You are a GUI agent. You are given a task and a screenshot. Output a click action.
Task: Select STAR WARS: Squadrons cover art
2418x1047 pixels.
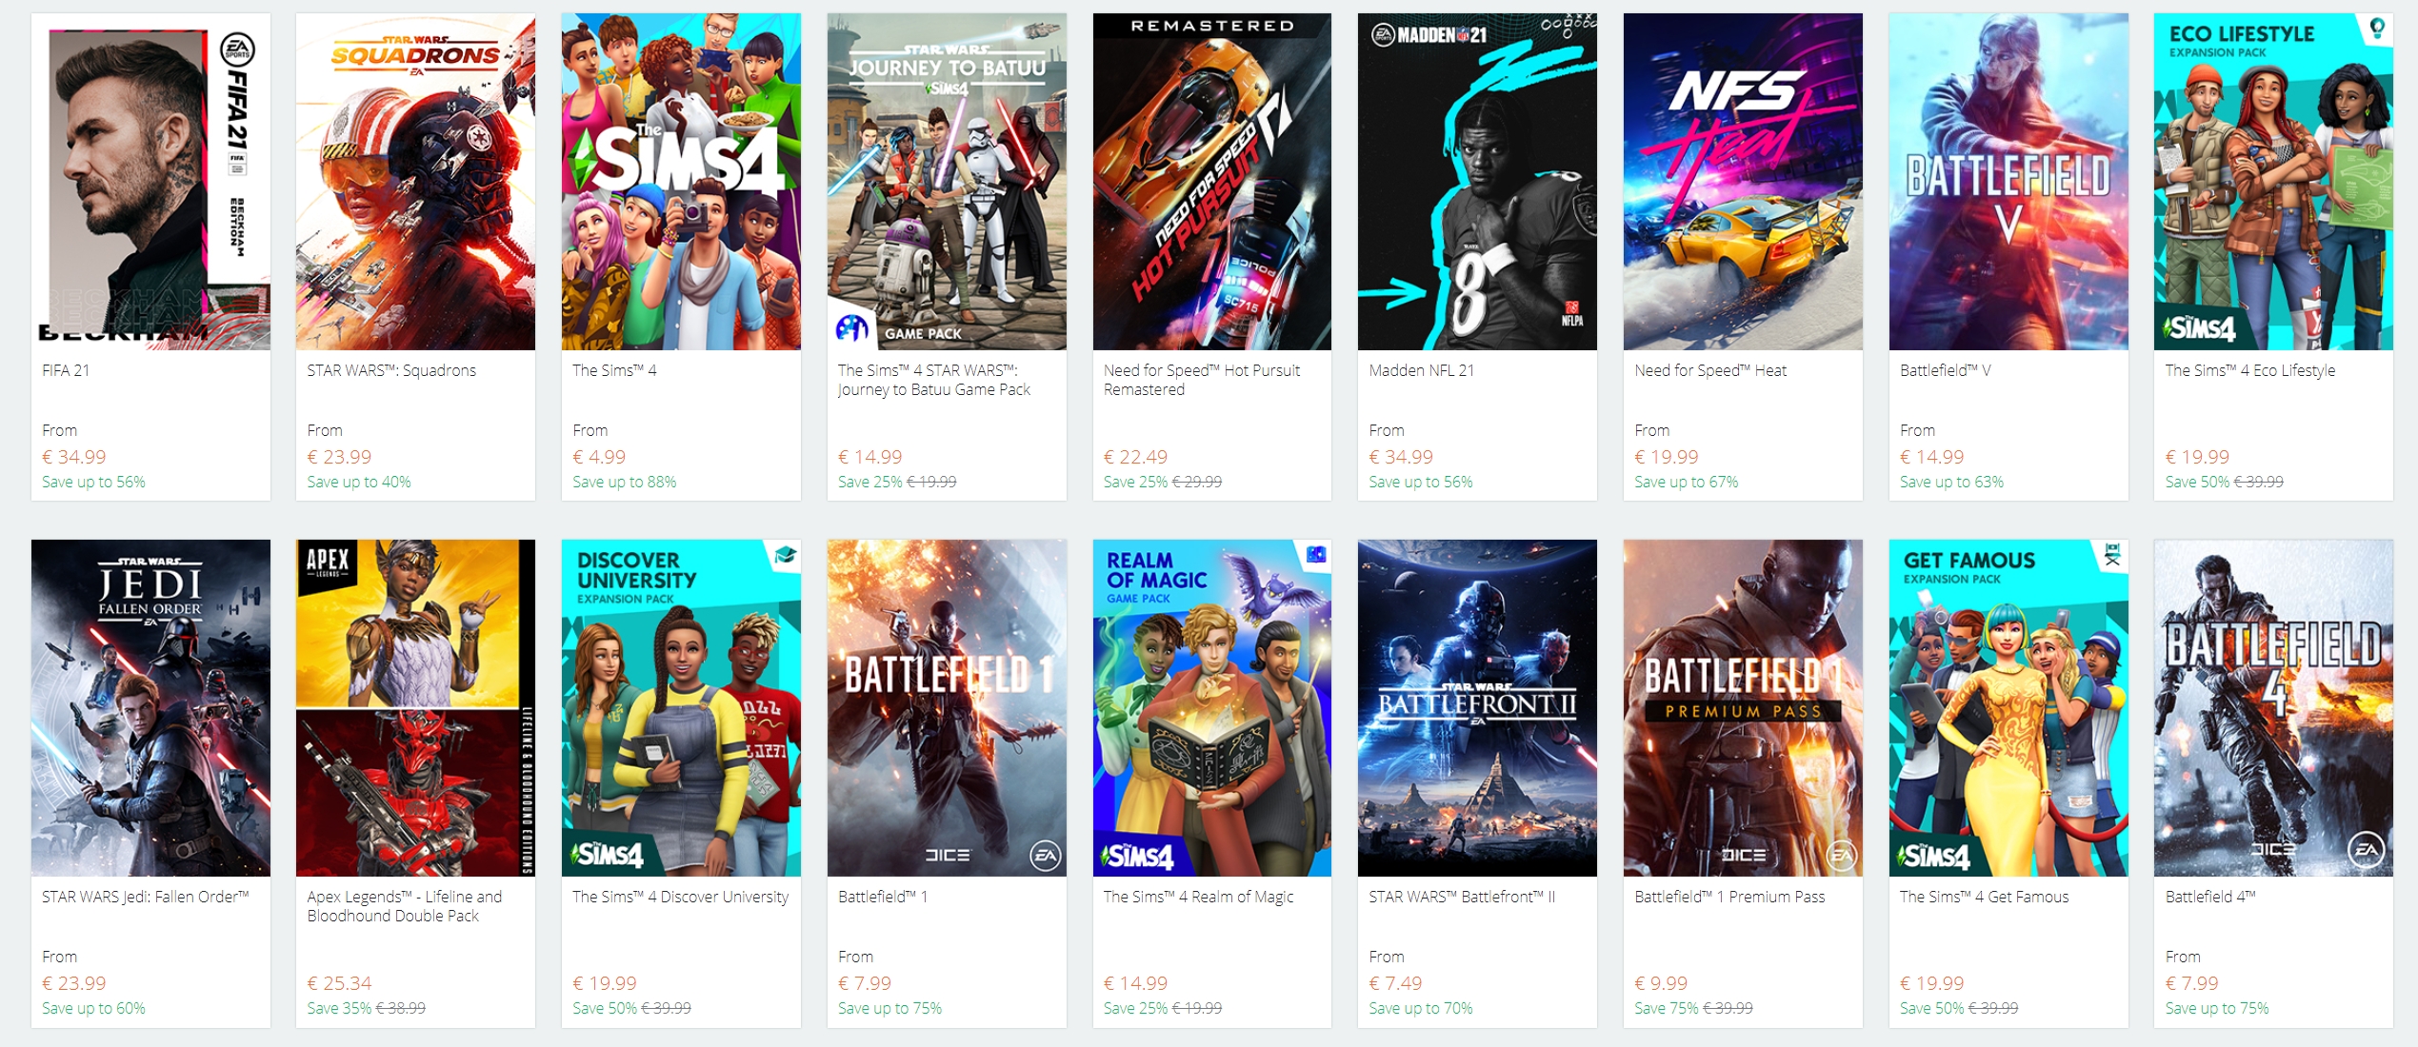click(x=415, y=181)
